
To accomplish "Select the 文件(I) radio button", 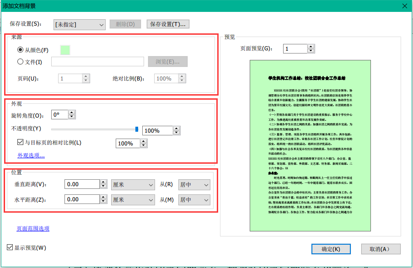I will (20, 62).
